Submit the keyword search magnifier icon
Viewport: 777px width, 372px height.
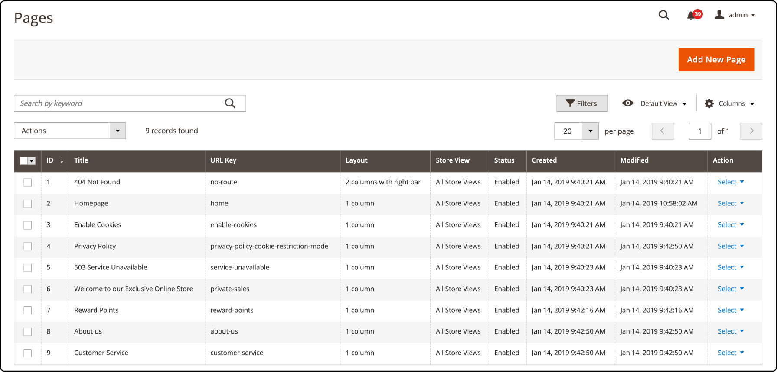click(x=230, y=103)
